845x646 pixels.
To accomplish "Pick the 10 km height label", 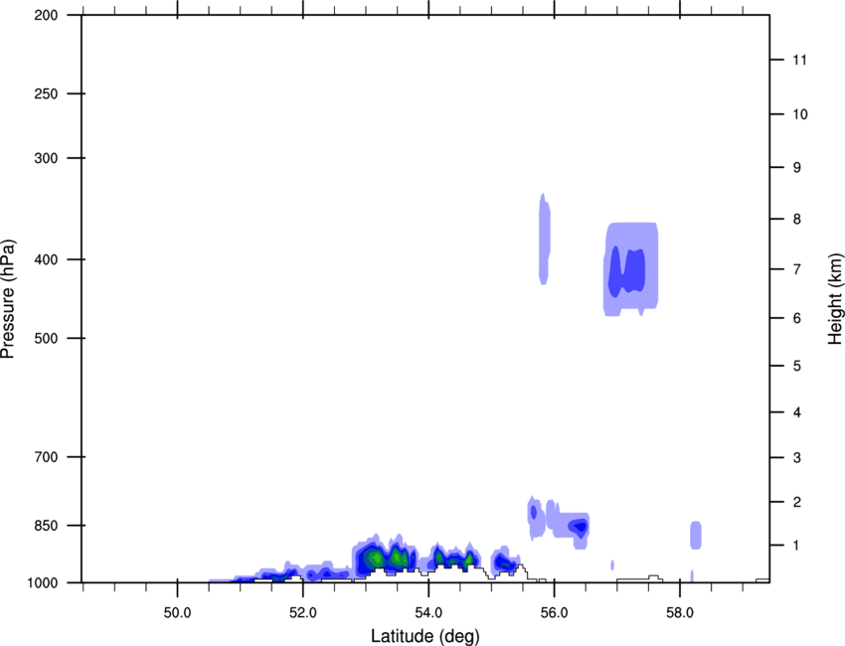I will click(x=800, y=114).
